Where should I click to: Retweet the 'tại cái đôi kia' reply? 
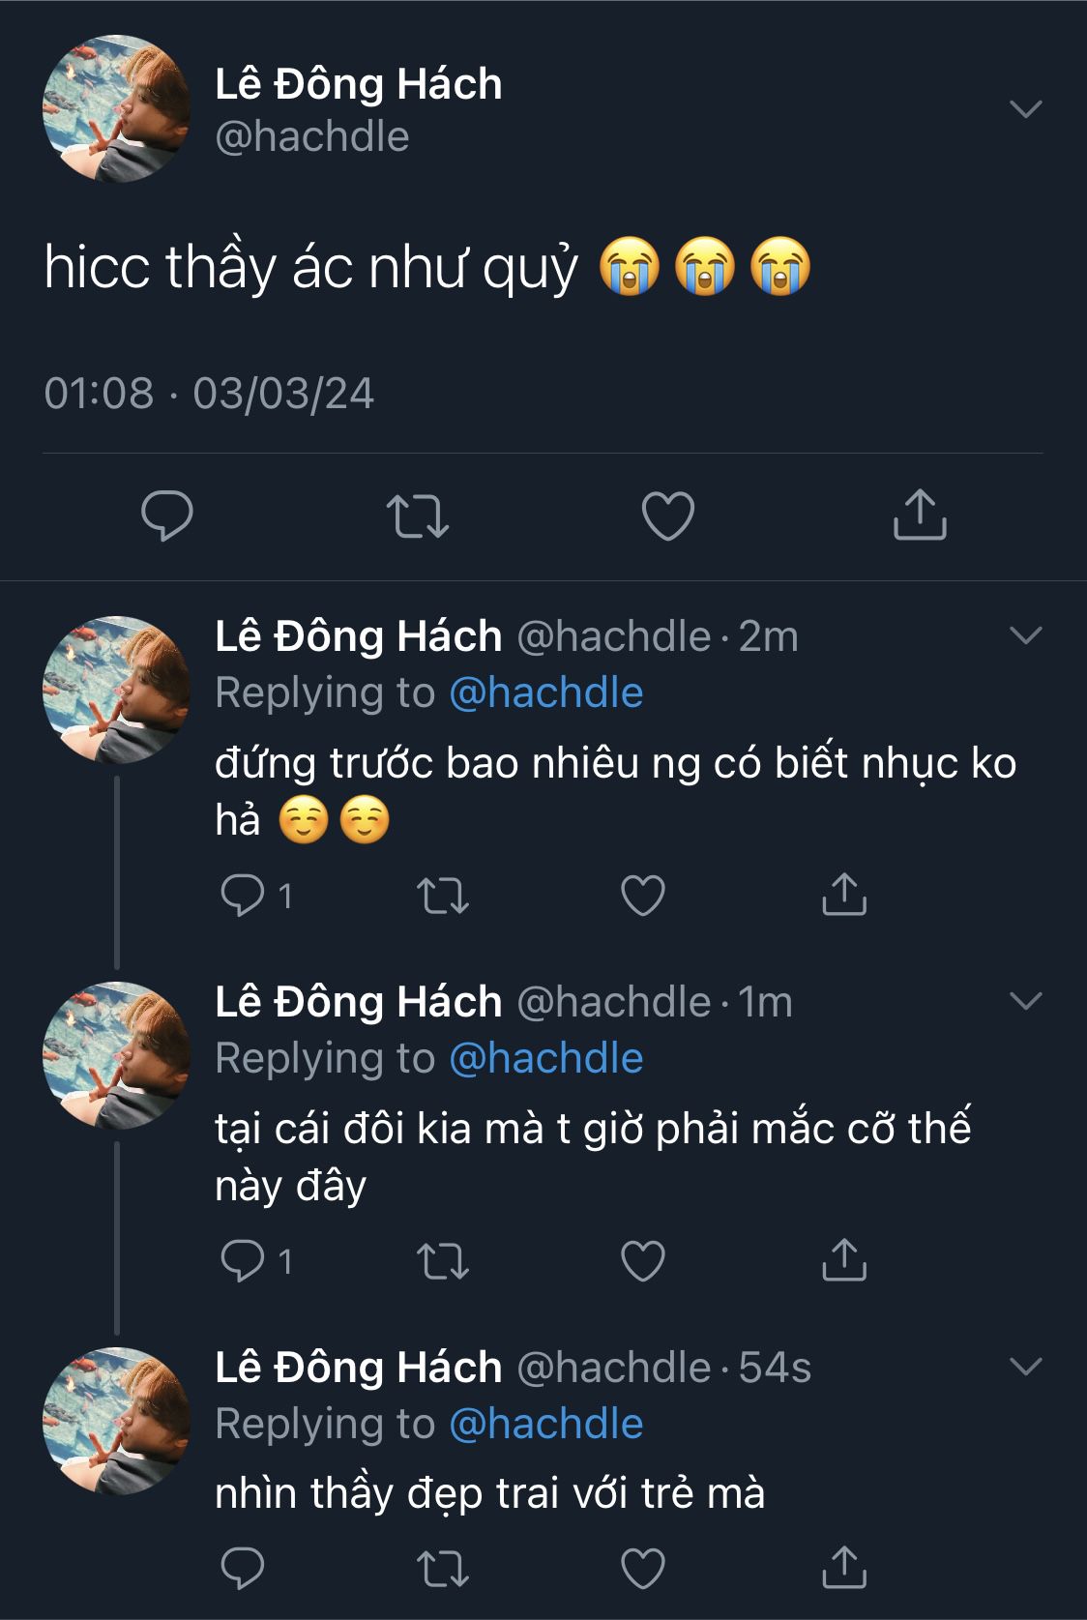[443, 1260]
